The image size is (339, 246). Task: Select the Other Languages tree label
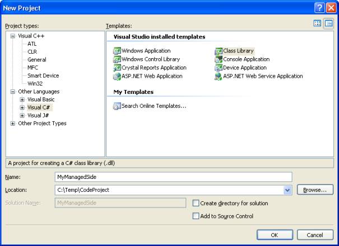coord(39,92)
